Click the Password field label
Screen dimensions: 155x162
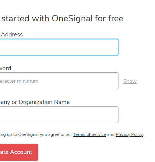6,68
